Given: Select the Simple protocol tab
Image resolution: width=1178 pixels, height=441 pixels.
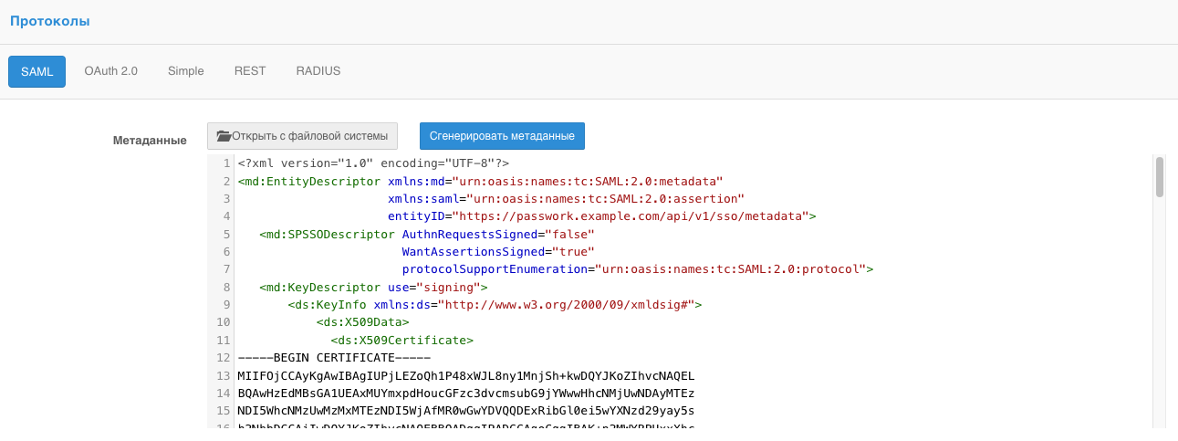Looking at the screenshot, I should click(x=185, y=71).
